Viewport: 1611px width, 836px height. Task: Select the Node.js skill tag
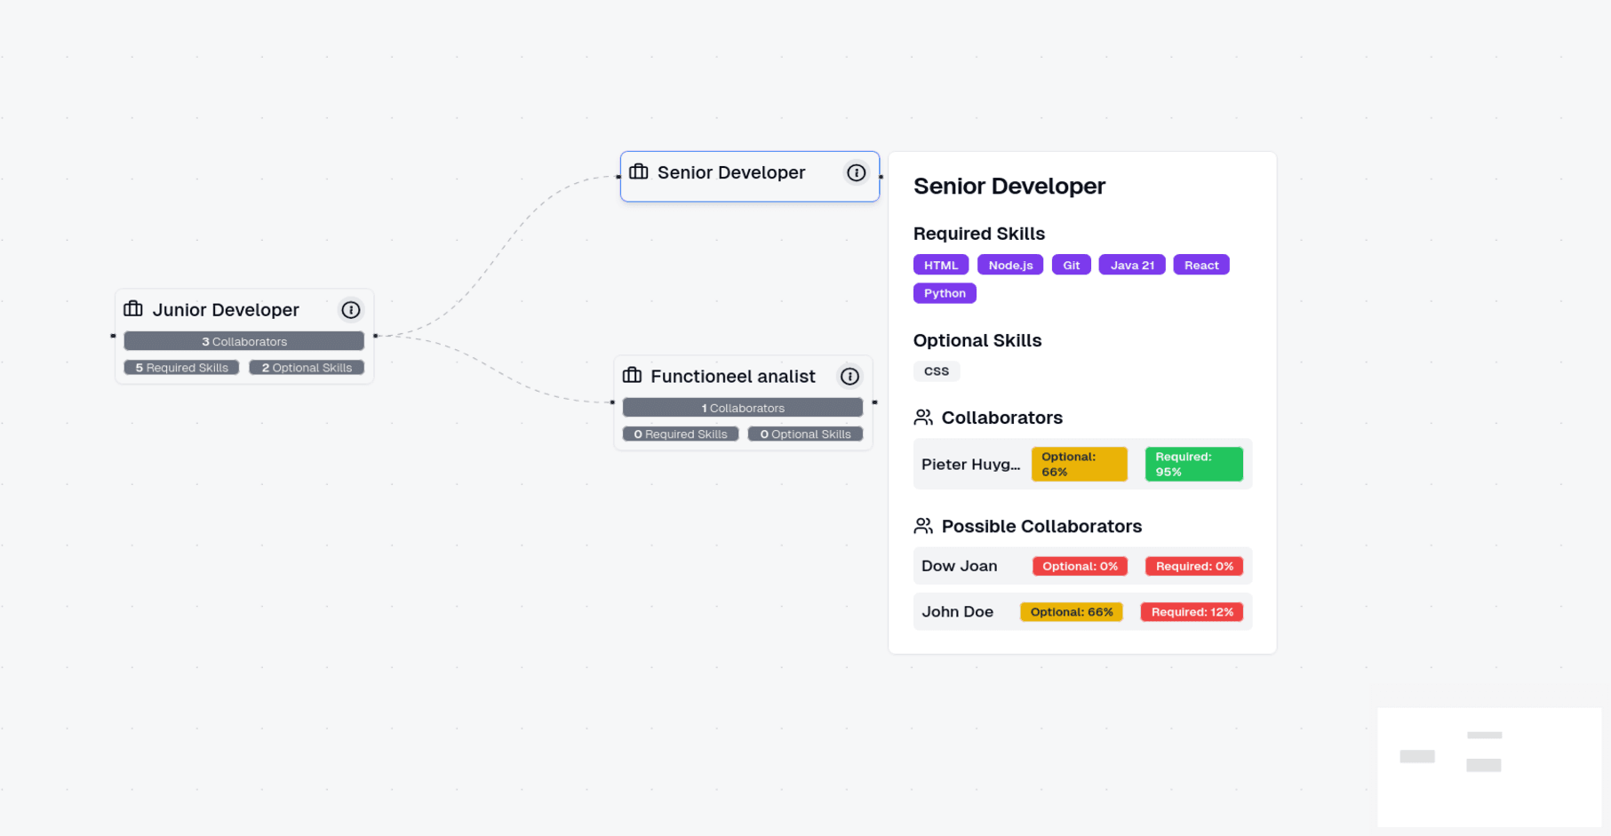point(1009,266)
